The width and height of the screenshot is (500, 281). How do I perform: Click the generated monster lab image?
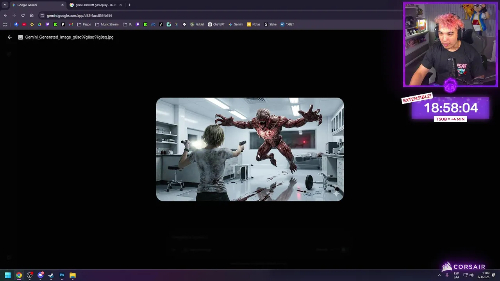pyautogui.click(x=250, y=149)
